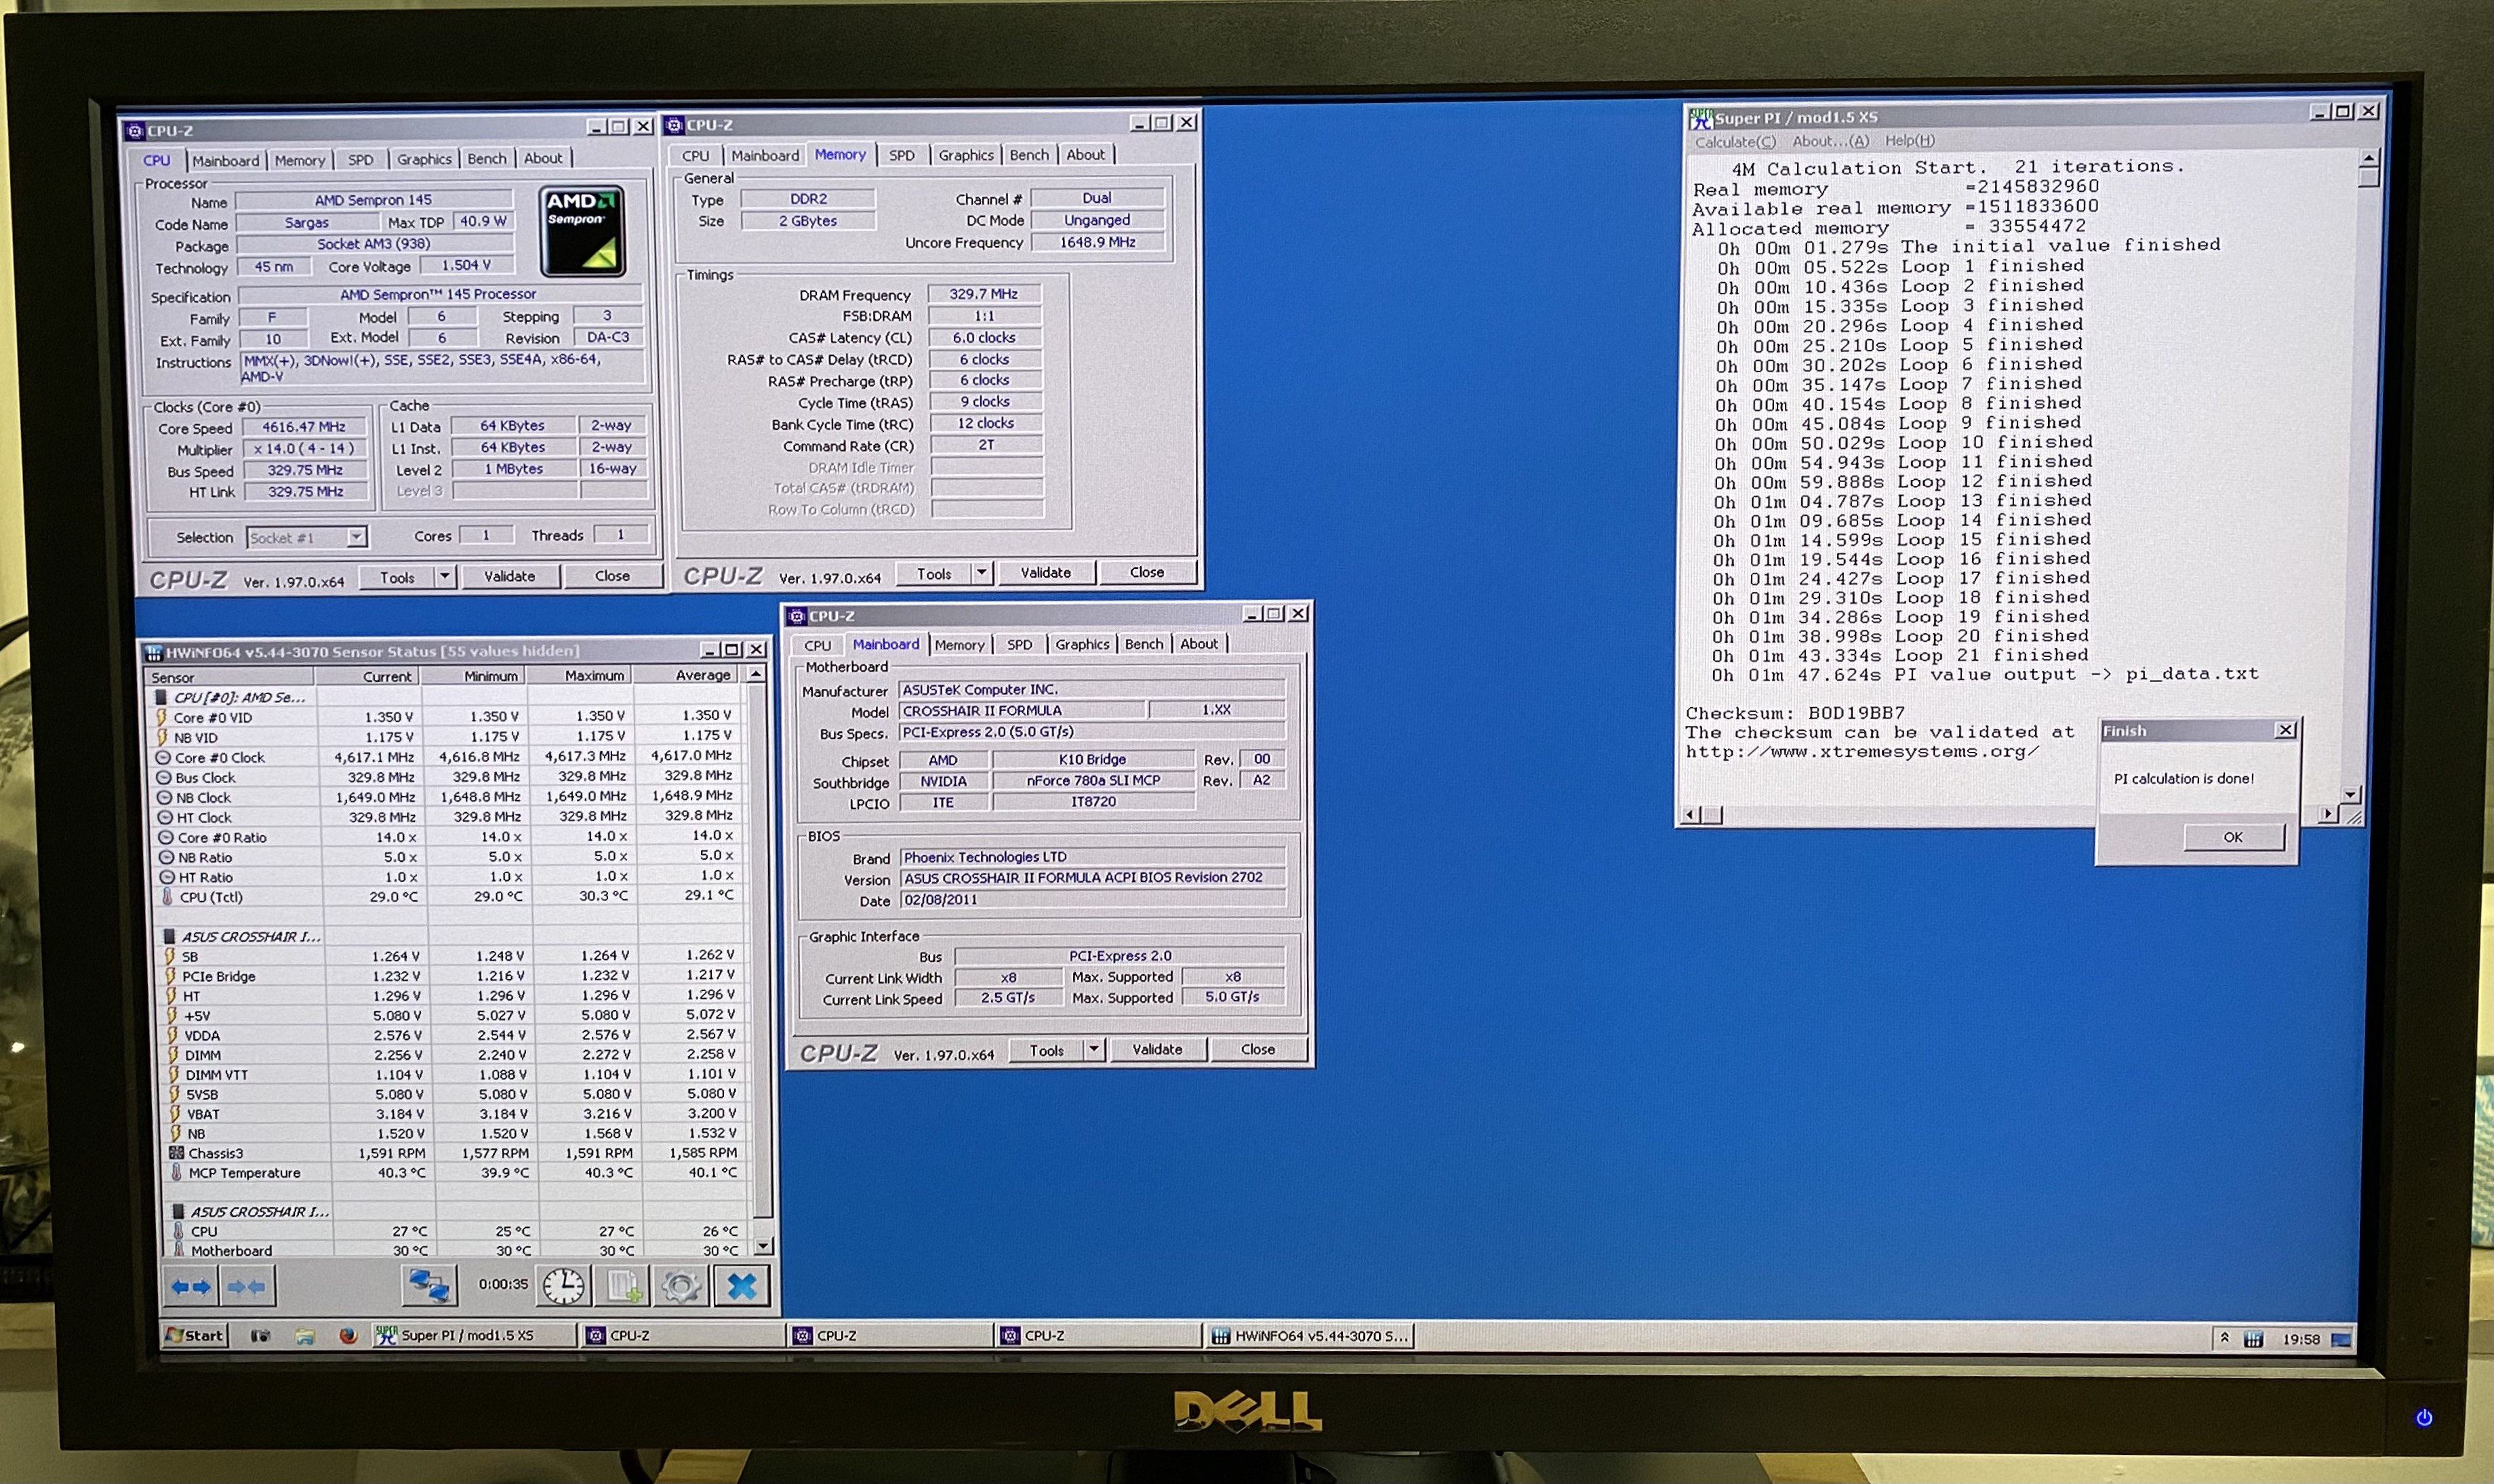
Task: Click the Core Speed 4616.47 MHz value
Action: point(303,427)
